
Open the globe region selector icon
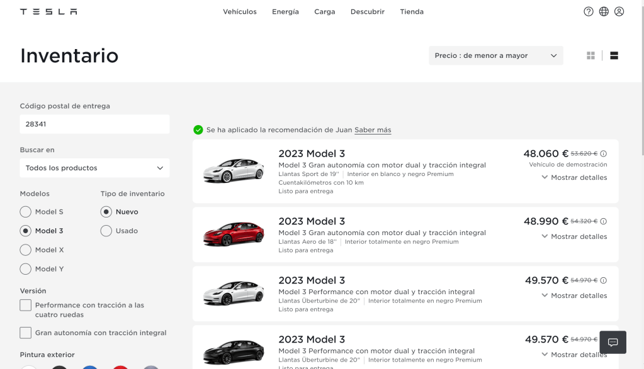pos(604,11)
